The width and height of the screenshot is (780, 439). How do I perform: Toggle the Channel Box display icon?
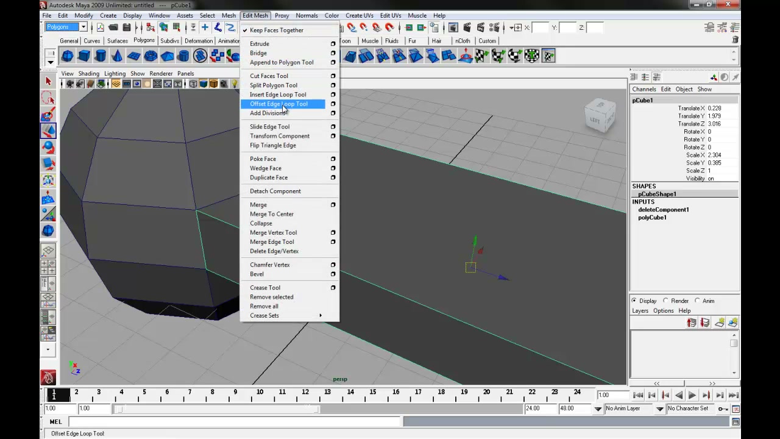[735, 27]
